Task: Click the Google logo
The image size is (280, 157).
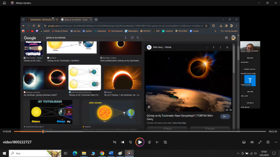Action: pyautogui.click(x=30, y=38)
